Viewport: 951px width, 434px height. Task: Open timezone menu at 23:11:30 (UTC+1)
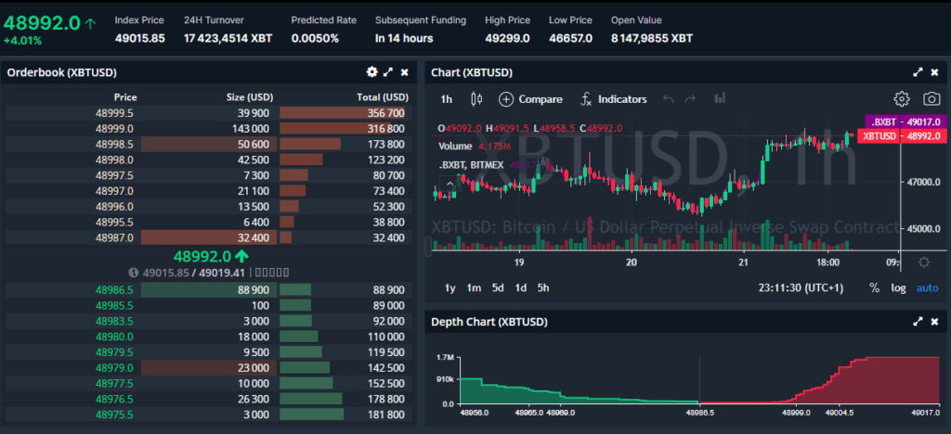pyautogui.click(x=801, y=288)
